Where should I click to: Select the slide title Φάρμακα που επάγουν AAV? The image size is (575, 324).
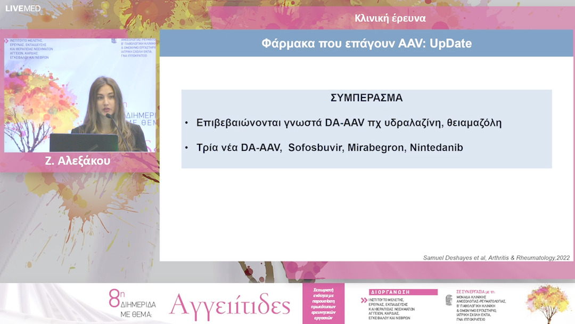366,43
